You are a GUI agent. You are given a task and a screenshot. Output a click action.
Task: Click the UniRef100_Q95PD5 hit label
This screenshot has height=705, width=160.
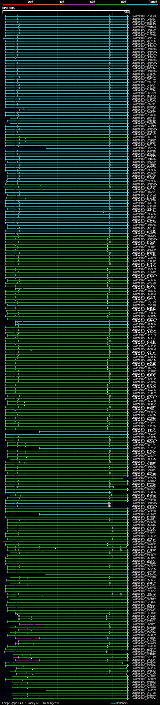[143, 374]
